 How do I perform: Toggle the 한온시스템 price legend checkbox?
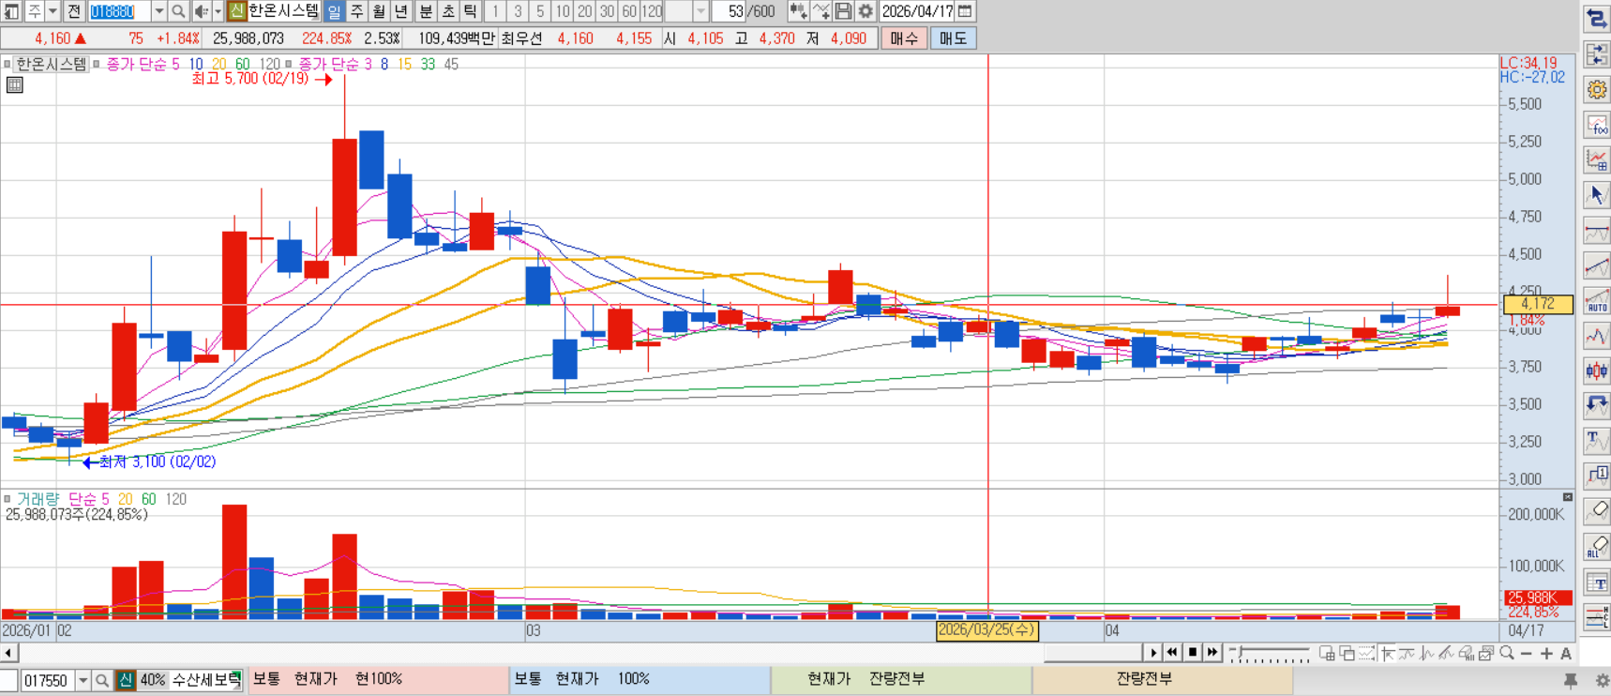pyautogui.click(x=7, y=64)
